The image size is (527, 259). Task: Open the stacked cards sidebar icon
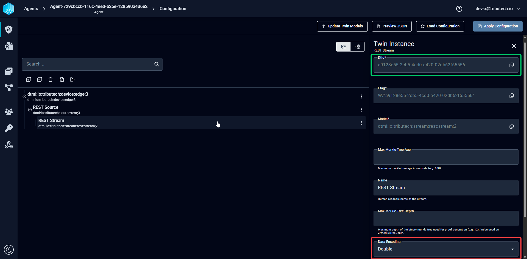tap(9, 71)
